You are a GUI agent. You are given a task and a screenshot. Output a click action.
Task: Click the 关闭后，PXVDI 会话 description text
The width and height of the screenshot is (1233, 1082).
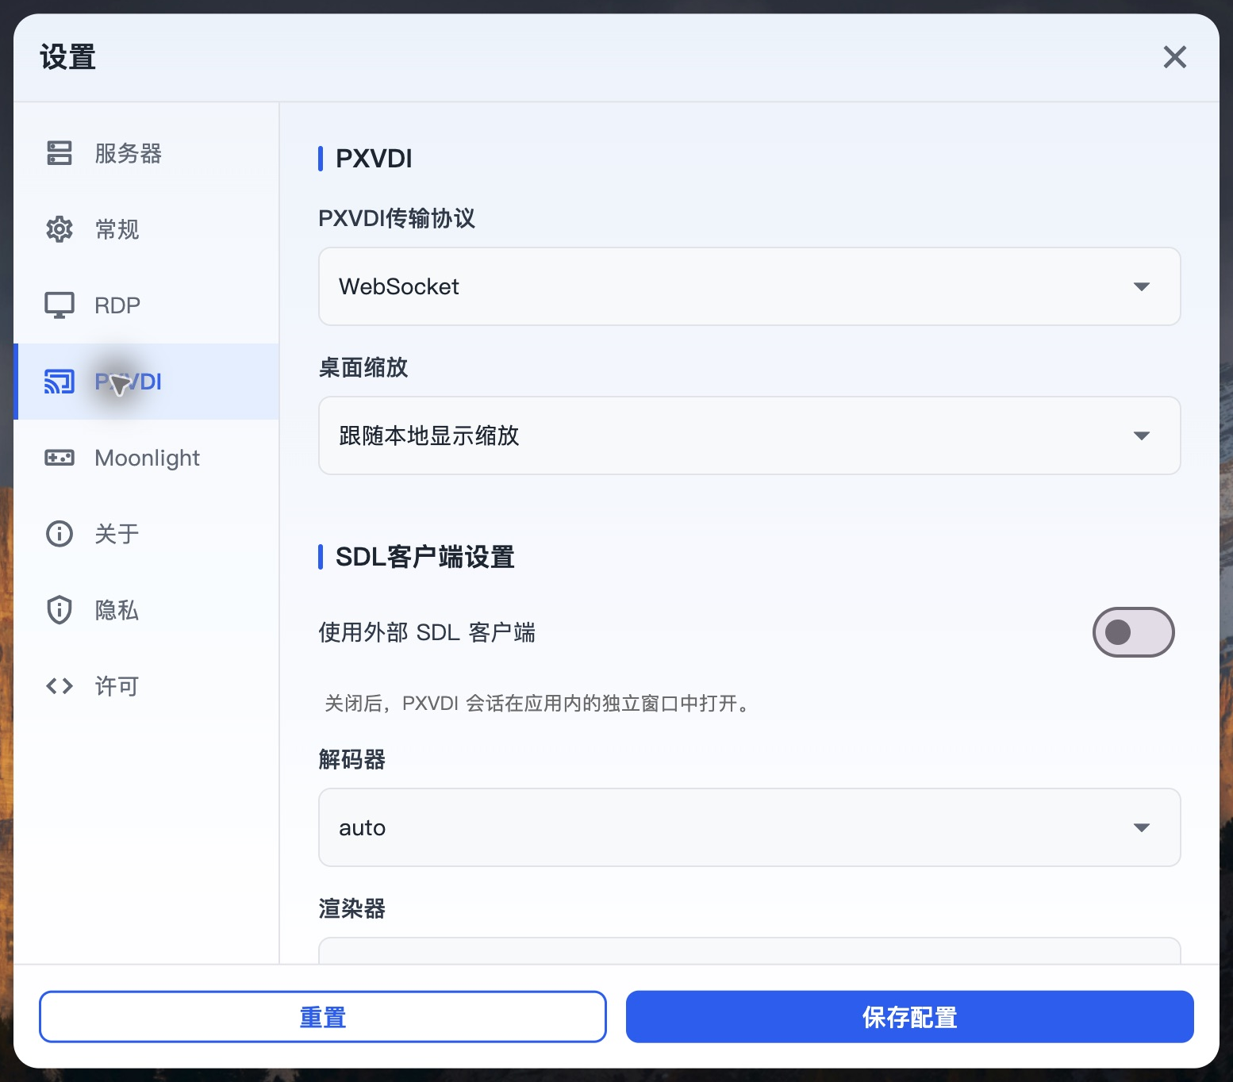[538, 704]
